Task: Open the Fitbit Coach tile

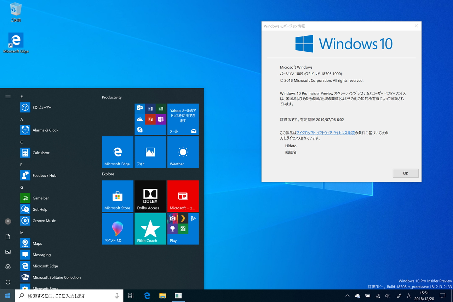Action: tap(150, 229)
